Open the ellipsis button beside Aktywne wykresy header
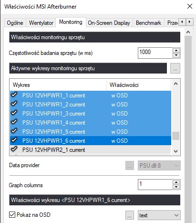 175,68
